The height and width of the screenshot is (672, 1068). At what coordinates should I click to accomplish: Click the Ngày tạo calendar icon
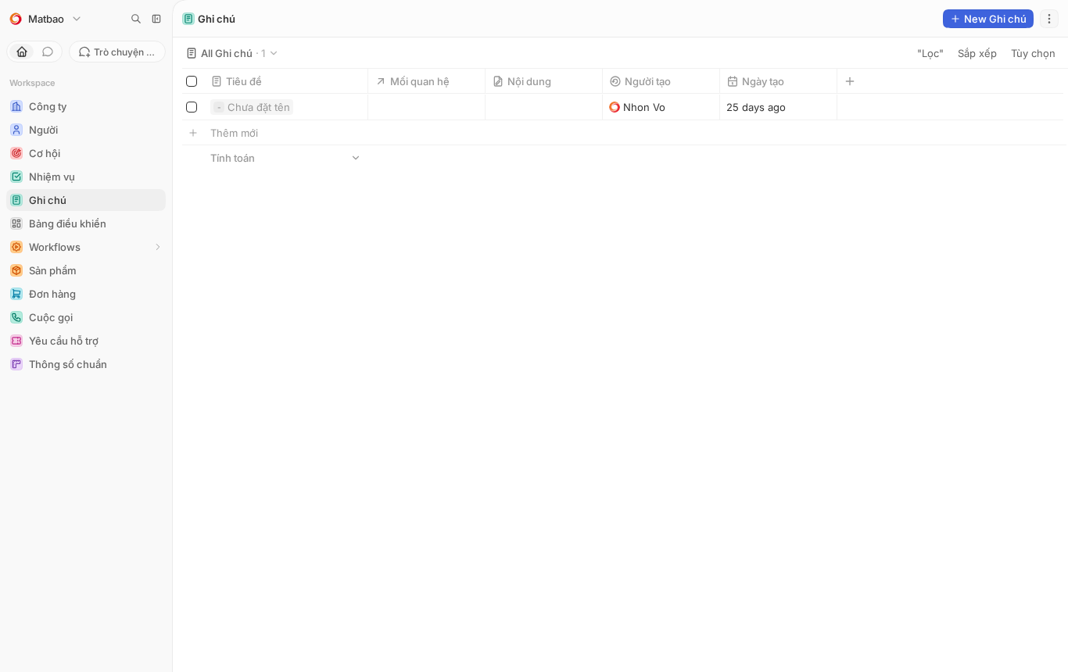(733, 81)
